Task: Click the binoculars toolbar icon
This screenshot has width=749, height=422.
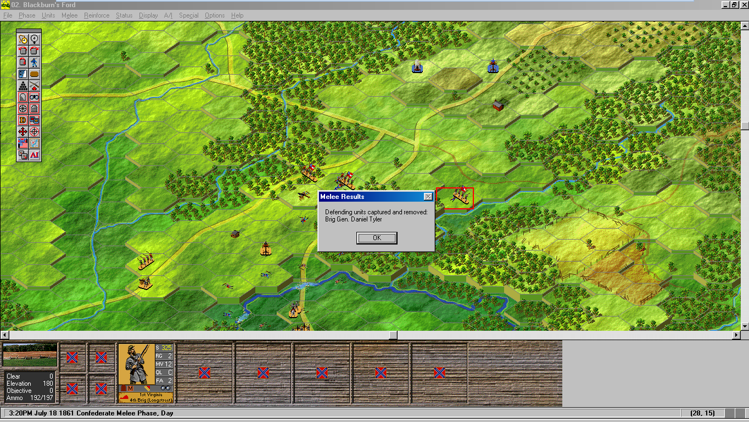Action: click(x=34, y=97)
